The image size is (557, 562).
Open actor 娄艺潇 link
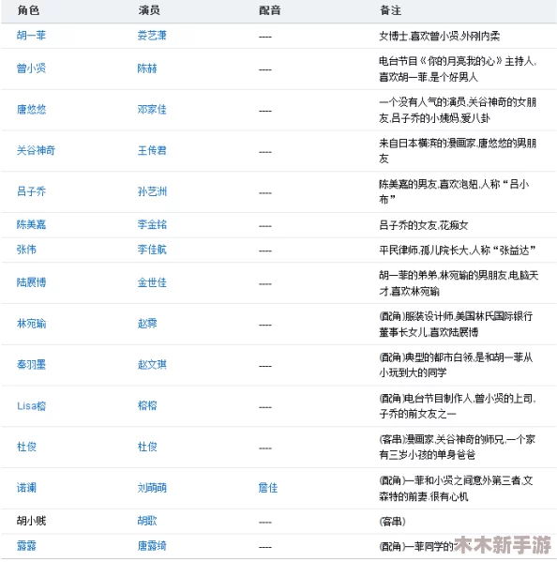click(x=152, y=36)
